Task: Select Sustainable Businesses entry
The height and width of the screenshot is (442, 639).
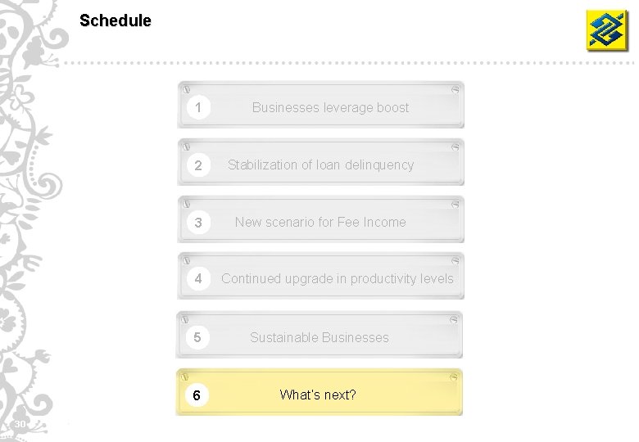Action: (x=319, y=337)
